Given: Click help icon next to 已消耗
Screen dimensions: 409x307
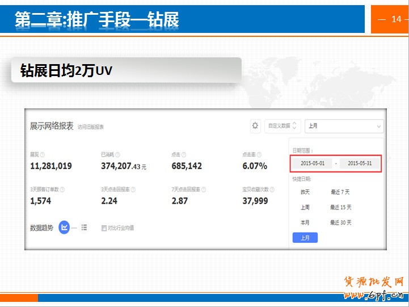Looking at the screenshot, I should [x=117, y=155].
